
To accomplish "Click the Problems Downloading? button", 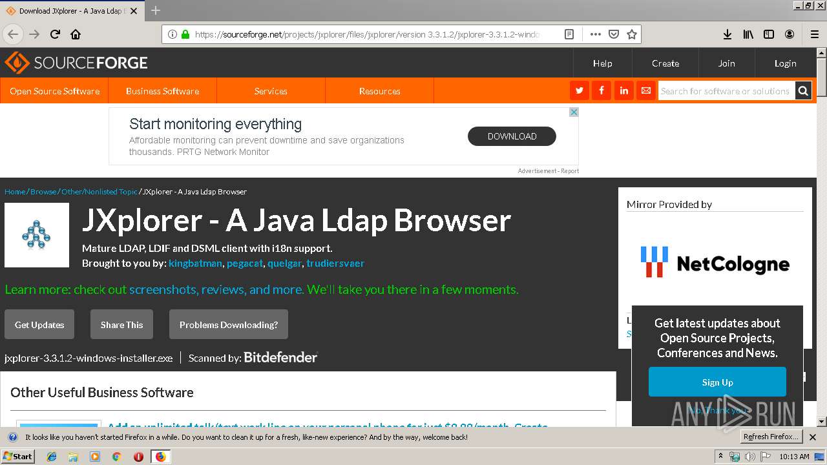I will [x=229, y=324].
